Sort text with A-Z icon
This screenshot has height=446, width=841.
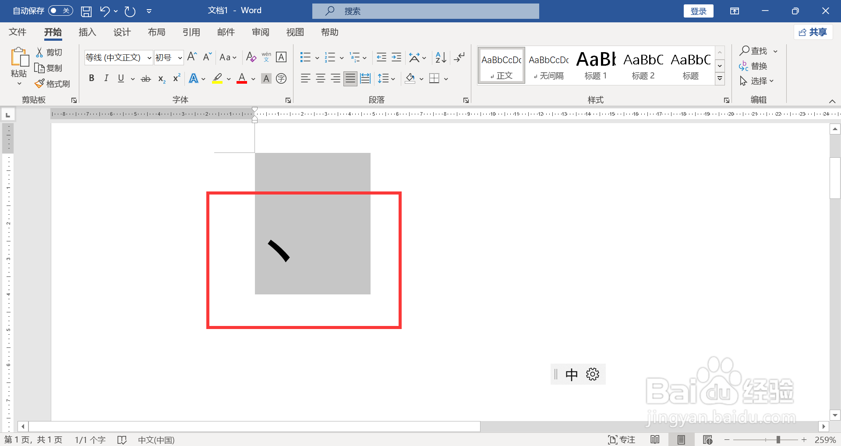[x=441, y=57]
